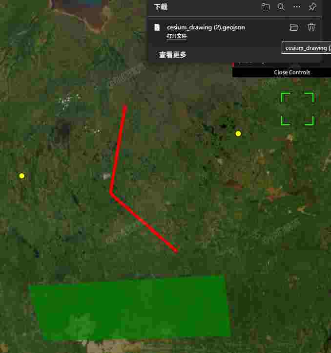The height and width of the screenshot is (353, 331).
Task: Open the downloads folder icon in the header
Action: coord(266,7)
